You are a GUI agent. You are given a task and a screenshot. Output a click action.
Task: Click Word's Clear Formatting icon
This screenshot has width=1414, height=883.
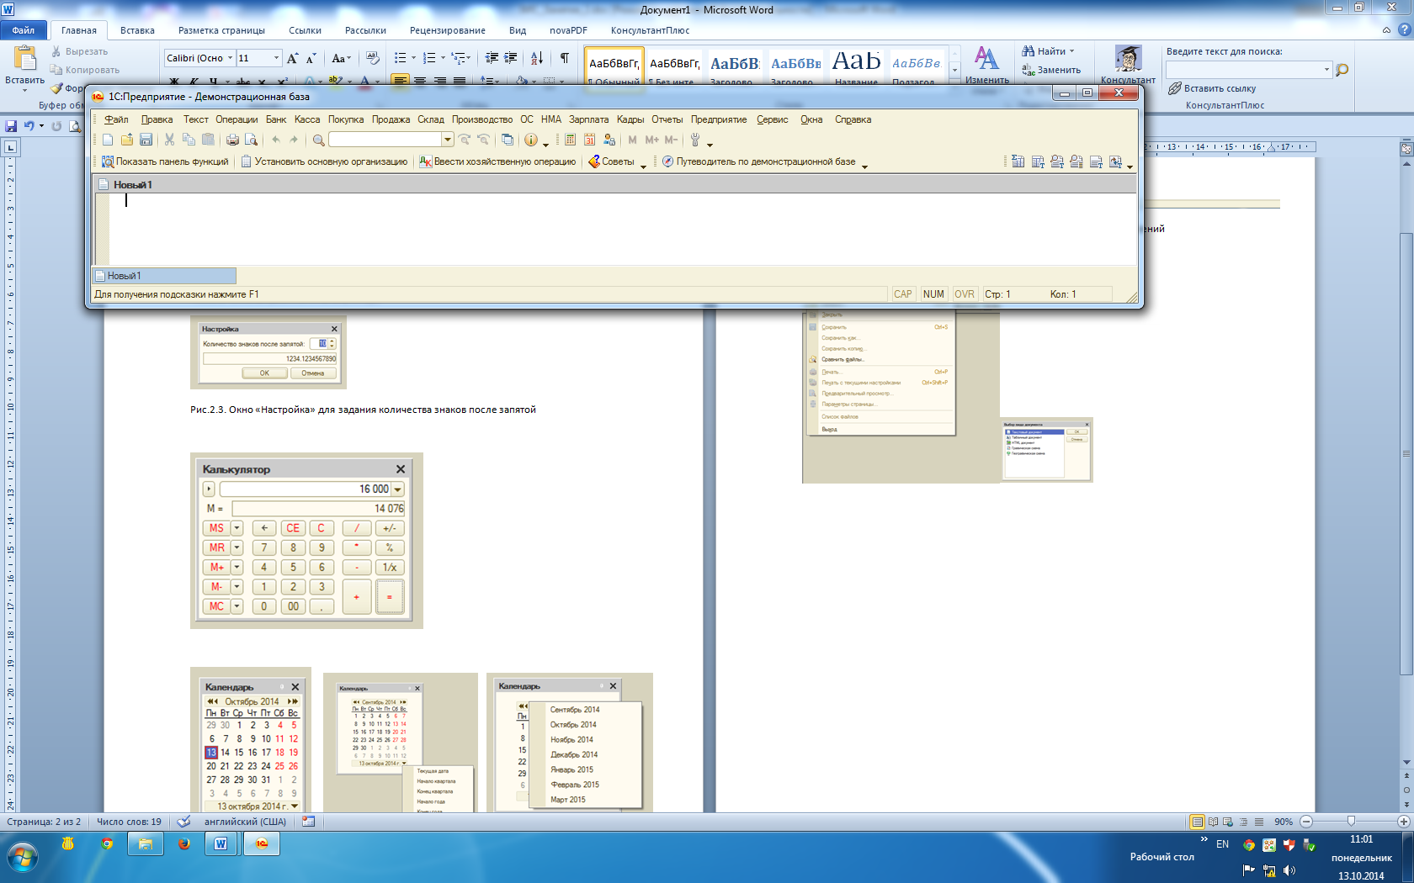373,58
